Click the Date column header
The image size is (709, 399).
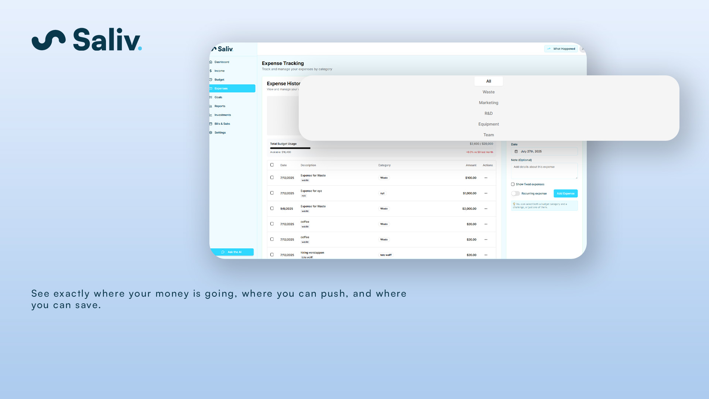pos(283,166)
